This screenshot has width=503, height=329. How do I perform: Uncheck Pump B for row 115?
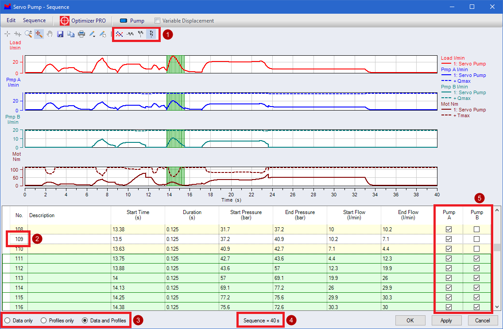point(477,297)
